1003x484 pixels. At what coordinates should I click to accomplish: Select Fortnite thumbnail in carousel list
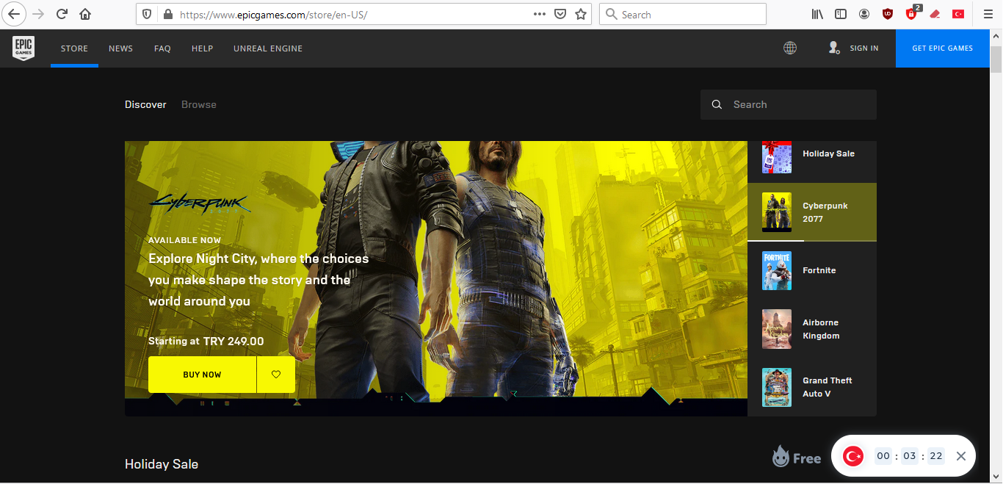tap(777, 270)
